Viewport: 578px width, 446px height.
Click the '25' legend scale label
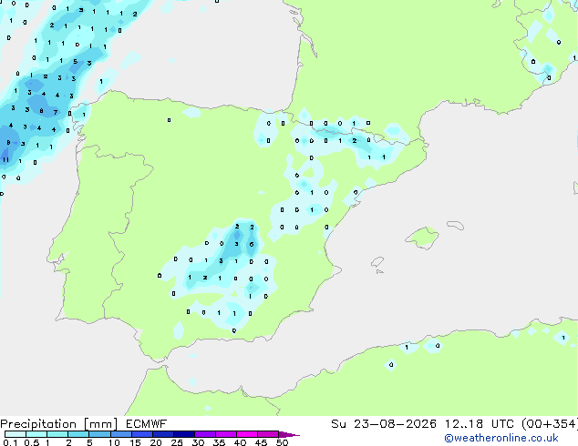(177, 442)
